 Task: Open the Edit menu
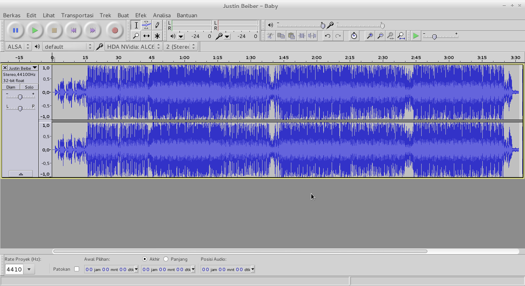[x=32, y=15]
